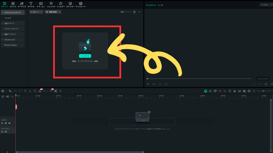Click the mark out bracket icon
This screenshot has width=273, height=153.
coord(260,84)
